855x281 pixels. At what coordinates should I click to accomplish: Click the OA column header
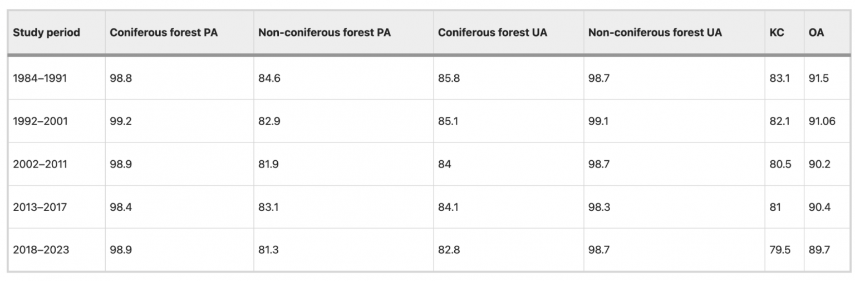(816, 32)
